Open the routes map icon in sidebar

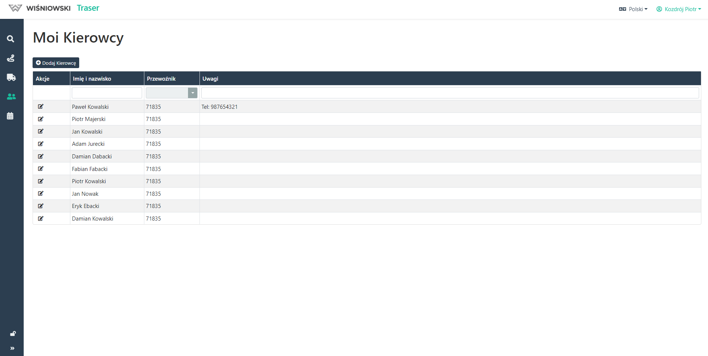[11, 58]
